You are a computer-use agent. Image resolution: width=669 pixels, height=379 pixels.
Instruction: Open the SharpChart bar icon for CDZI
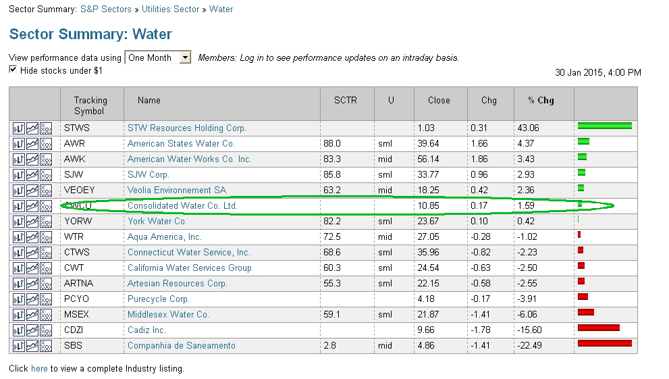click(19, 330)
